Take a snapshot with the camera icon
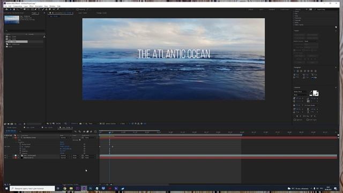This screenshot has height=193, width=343. [x=80, y=124]
